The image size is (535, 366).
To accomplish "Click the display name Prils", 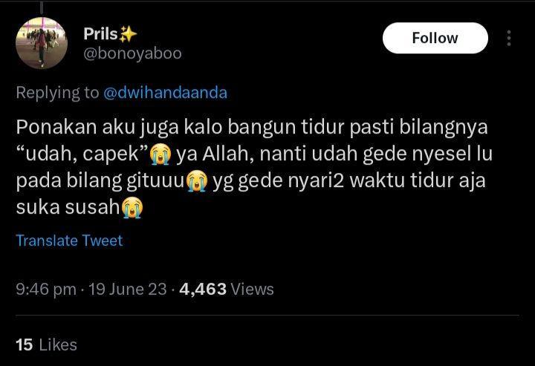I will click(x=100, y=33).
